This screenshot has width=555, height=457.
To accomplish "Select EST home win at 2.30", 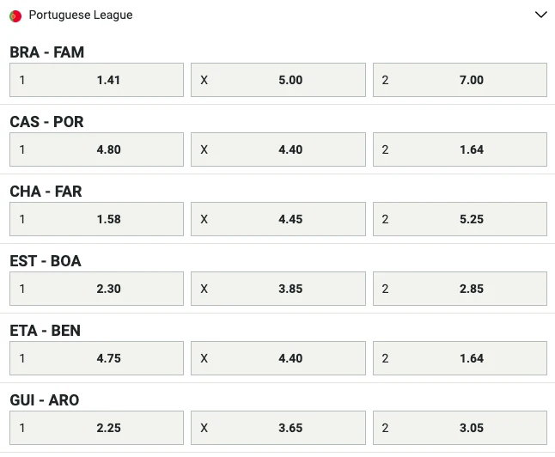I will click(96, 289).
